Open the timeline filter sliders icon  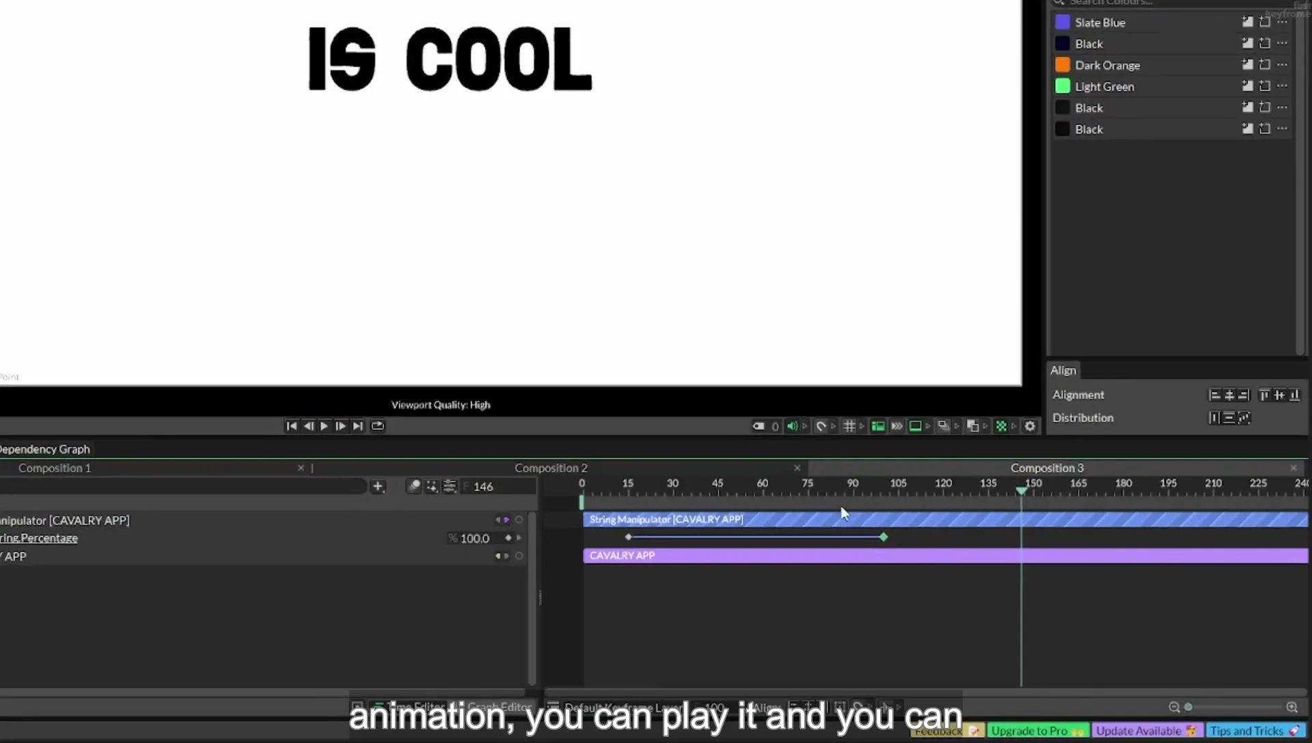(x=450, y=486)
